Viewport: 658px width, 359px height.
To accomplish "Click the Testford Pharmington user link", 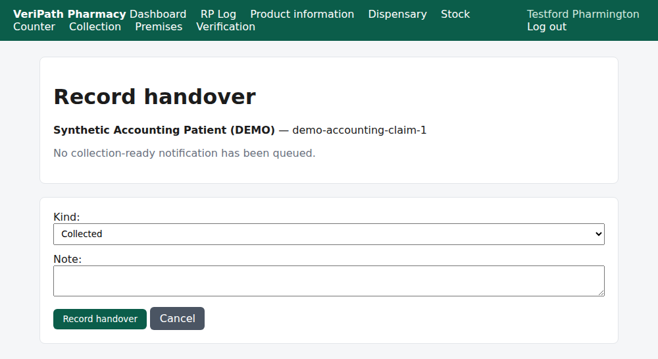I will 583,14.
